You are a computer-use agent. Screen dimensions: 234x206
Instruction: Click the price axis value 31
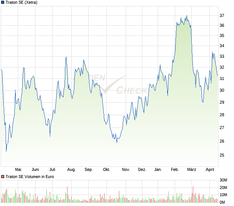click(x=222, y=78)
